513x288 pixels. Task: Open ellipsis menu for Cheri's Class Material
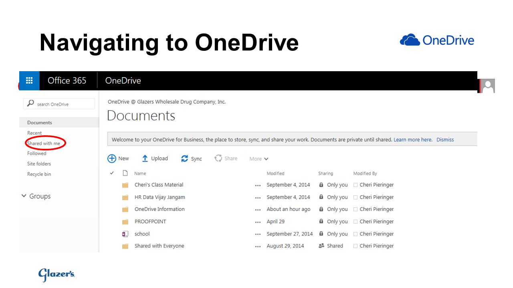(258, 186)
